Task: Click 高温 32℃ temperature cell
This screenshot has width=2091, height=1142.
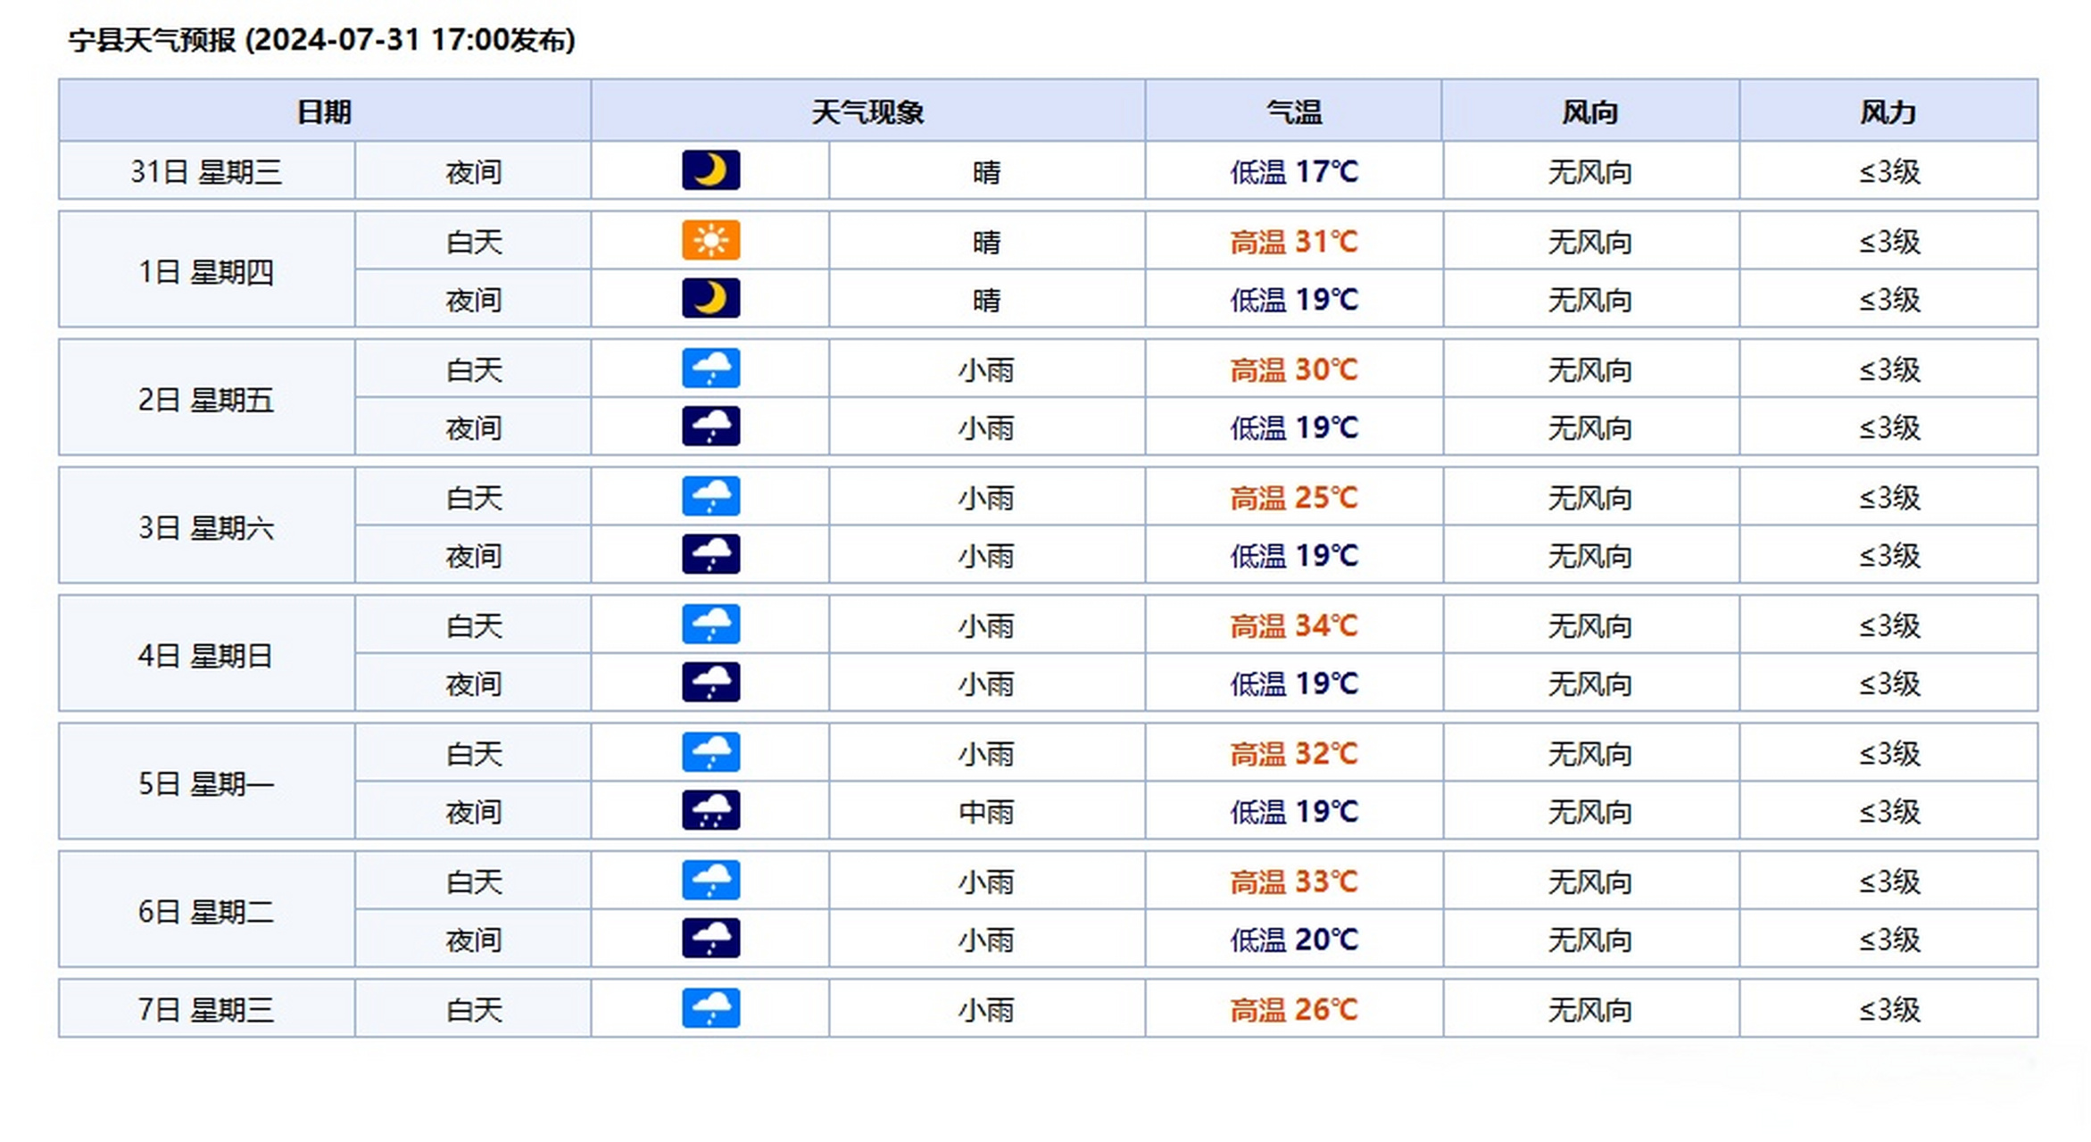Action: coord(1294,753)
